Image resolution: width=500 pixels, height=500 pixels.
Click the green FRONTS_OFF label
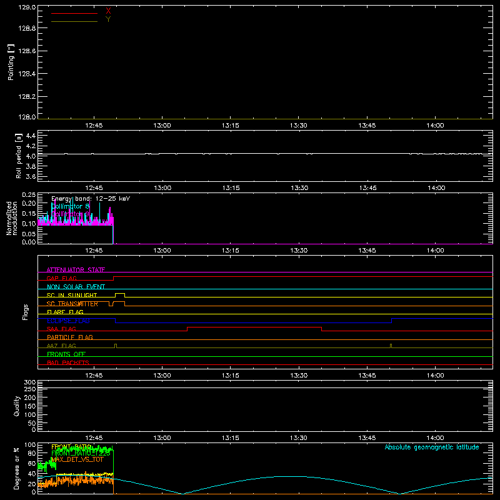(66, 354)
